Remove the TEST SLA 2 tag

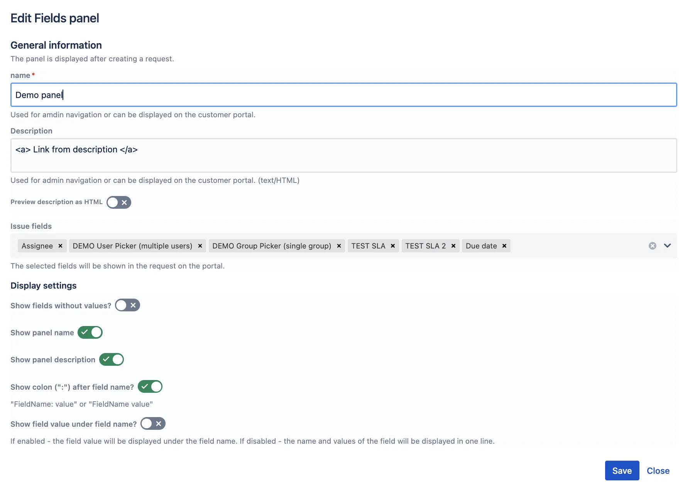453,246
